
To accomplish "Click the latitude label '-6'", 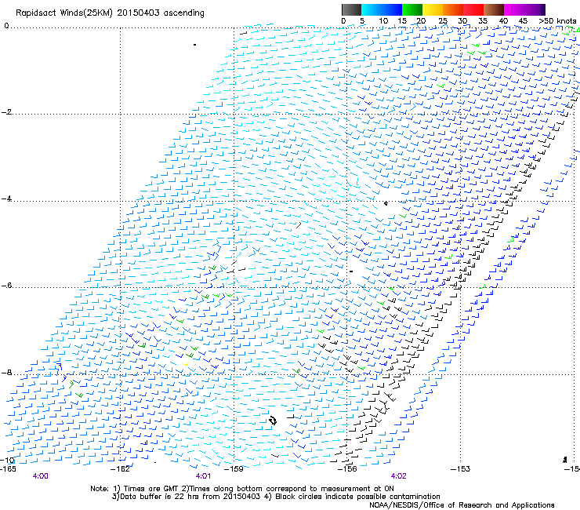I will [6, 286].
